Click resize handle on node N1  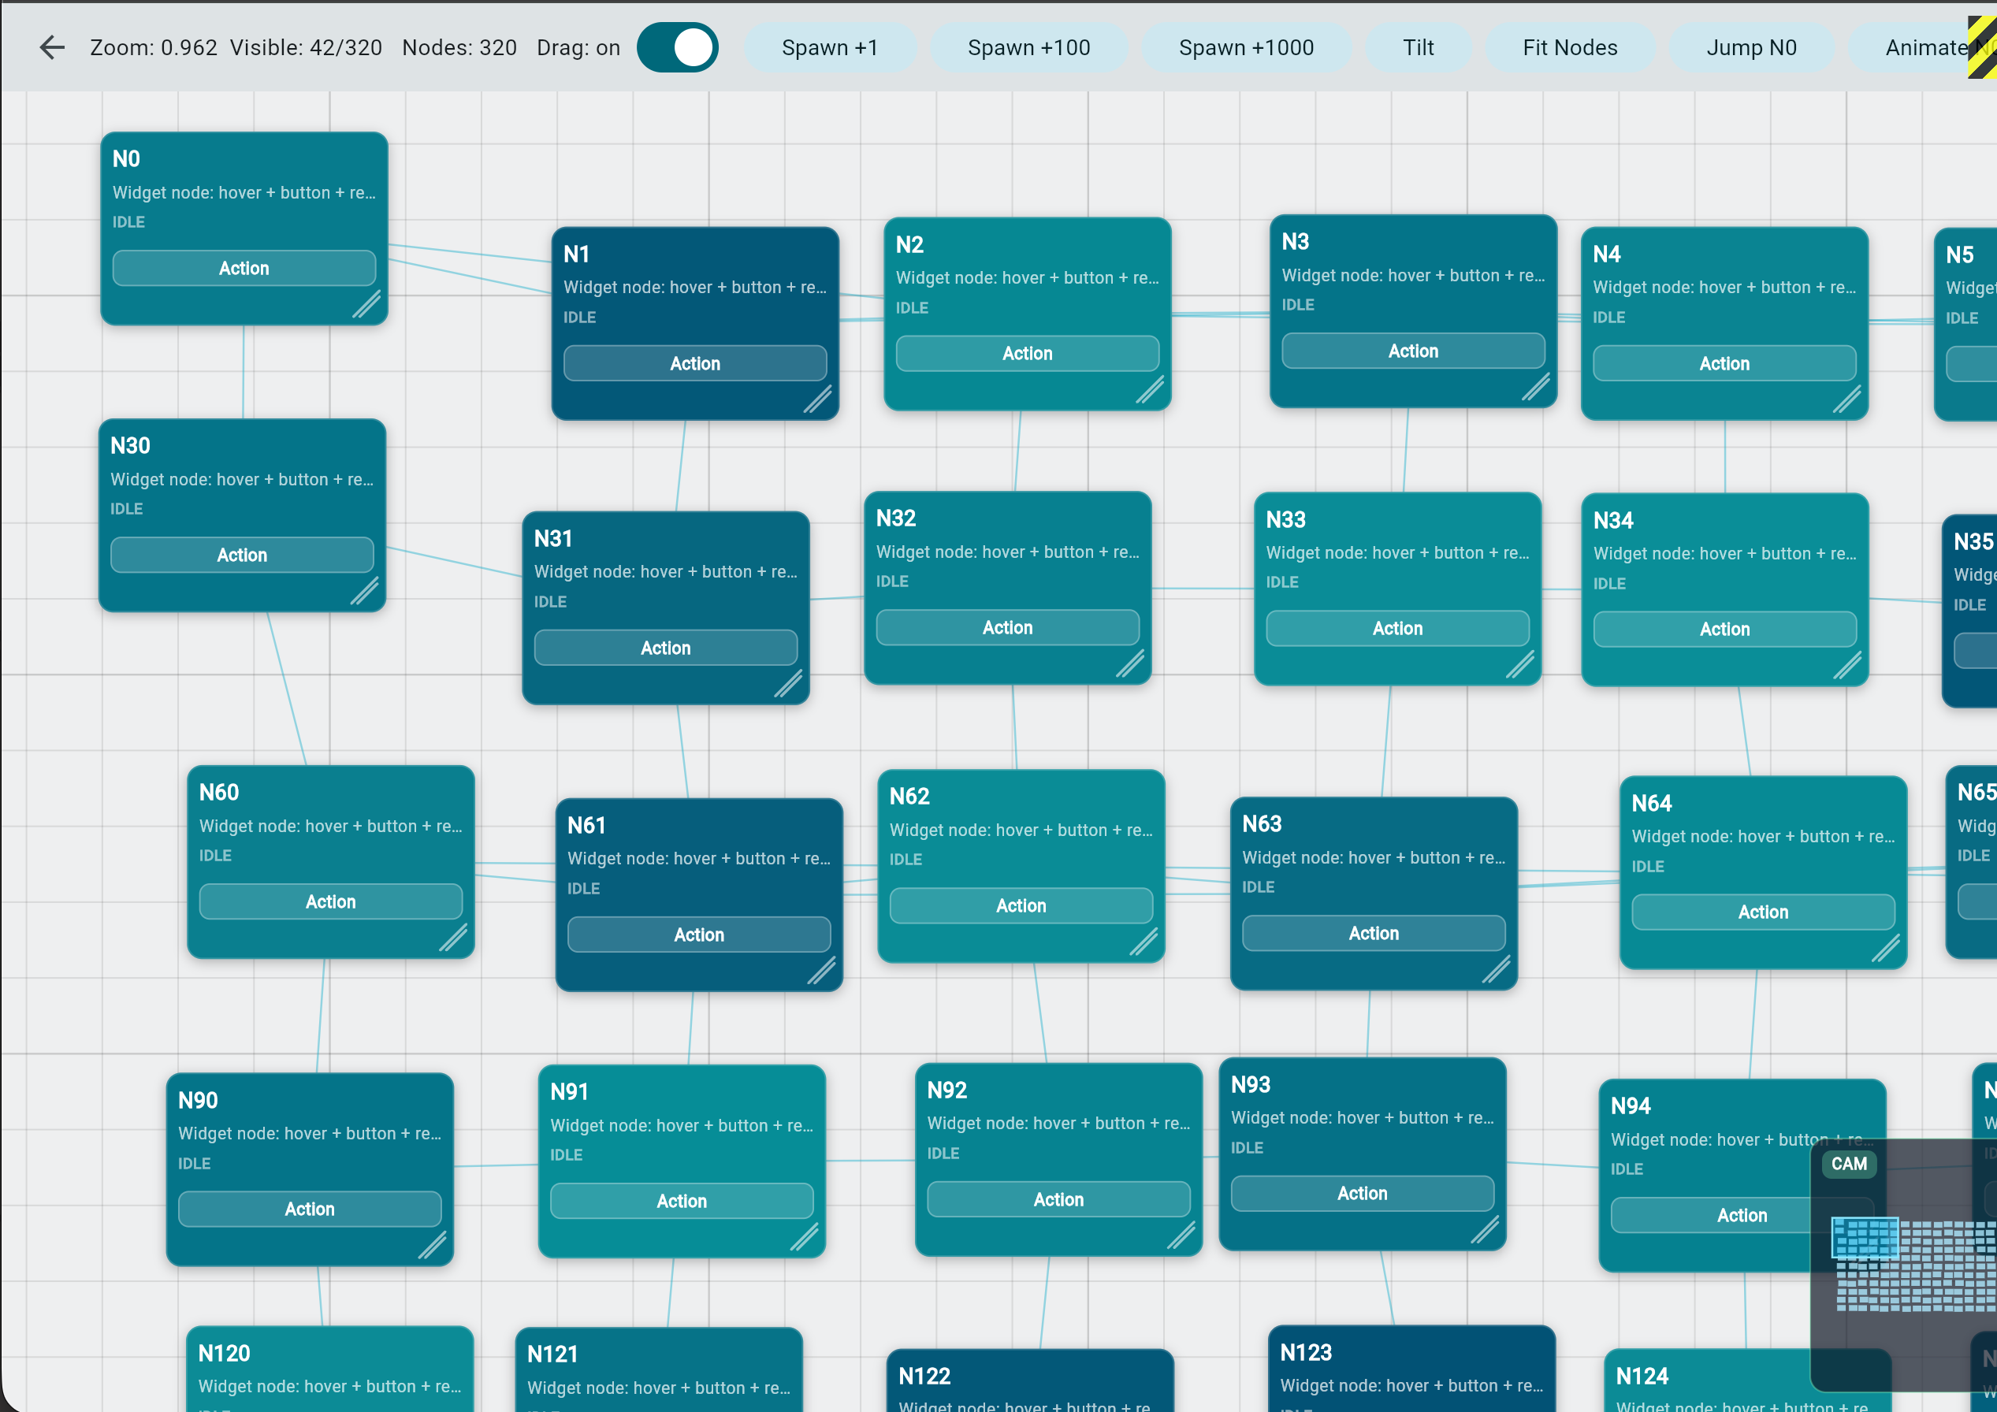pyautogui.click(x=816, y=400)
